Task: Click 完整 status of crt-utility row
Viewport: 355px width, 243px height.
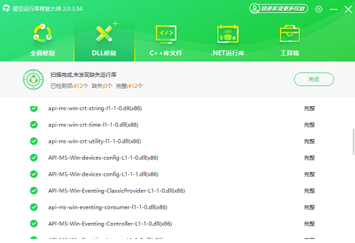Action: click(309, 141)
